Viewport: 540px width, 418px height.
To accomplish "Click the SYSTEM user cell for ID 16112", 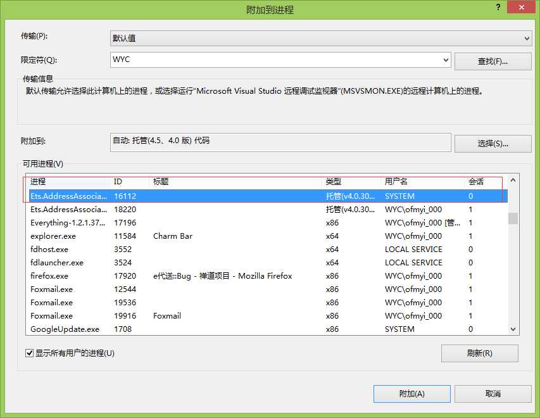I will 399,196.
